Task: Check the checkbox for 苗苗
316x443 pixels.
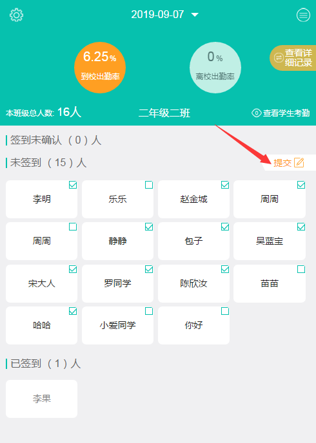Action: coord(301,269)
